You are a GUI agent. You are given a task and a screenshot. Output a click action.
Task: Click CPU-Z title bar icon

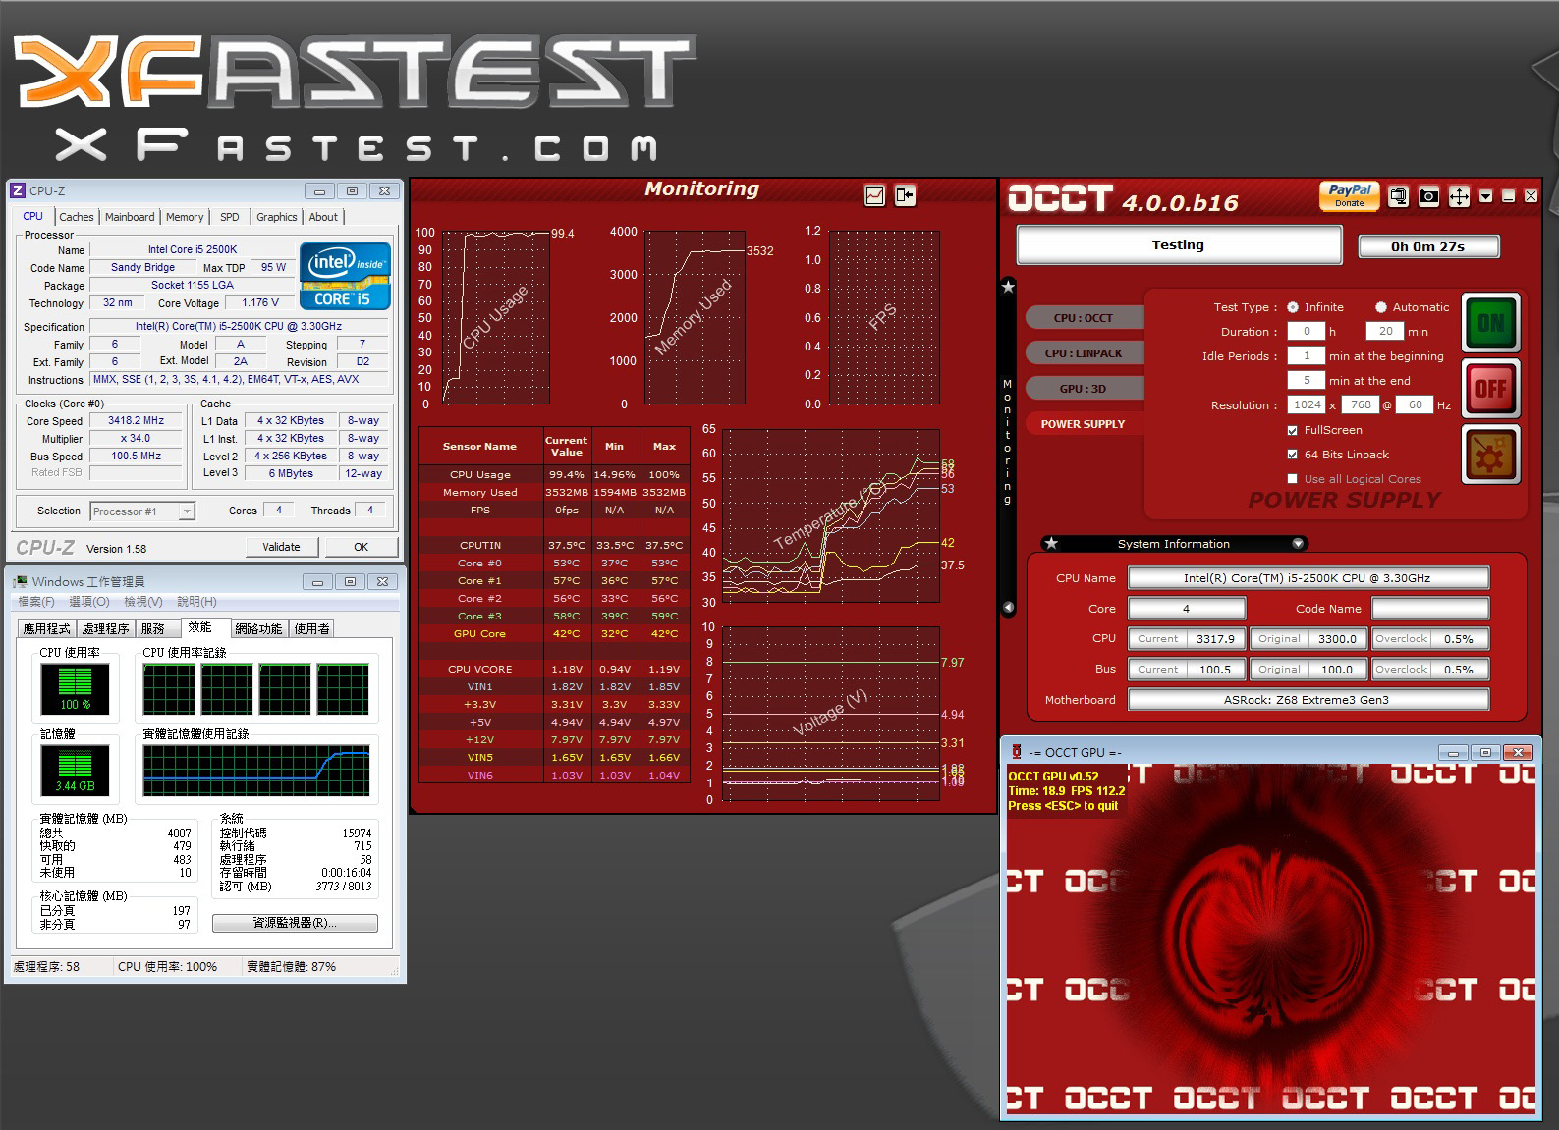click(x=18, y=190)
